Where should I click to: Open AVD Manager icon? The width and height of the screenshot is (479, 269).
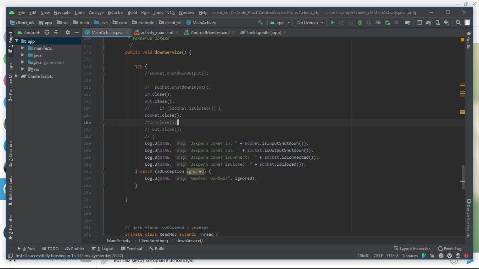tap(437, 22)
